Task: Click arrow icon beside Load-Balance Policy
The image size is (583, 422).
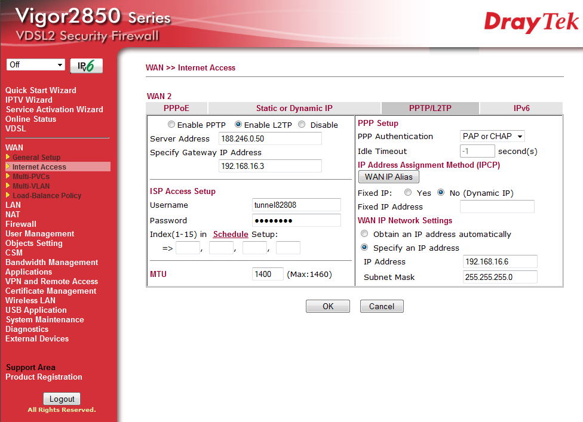Action: 8,195
